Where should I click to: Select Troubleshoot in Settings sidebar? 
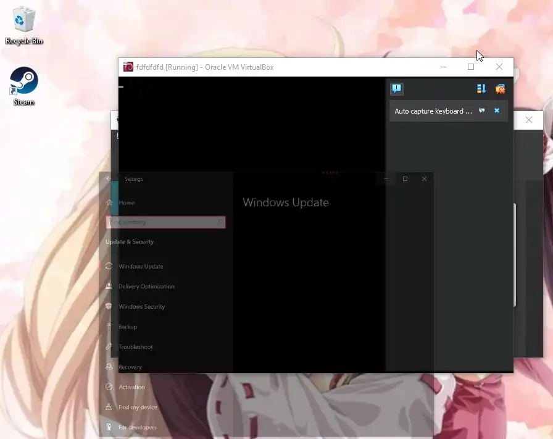pyautogui.click(x=136, y=347)
